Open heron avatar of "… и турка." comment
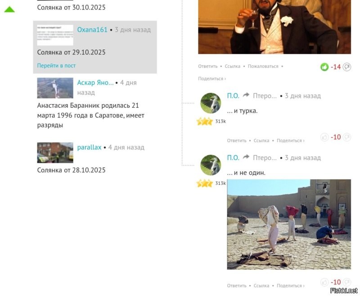The height and width of the screenshot is (296, 360). [211, 103]
